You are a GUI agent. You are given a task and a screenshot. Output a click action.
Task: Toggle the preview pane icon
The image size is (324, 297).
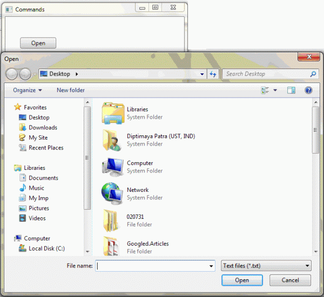tap(291, 90)
